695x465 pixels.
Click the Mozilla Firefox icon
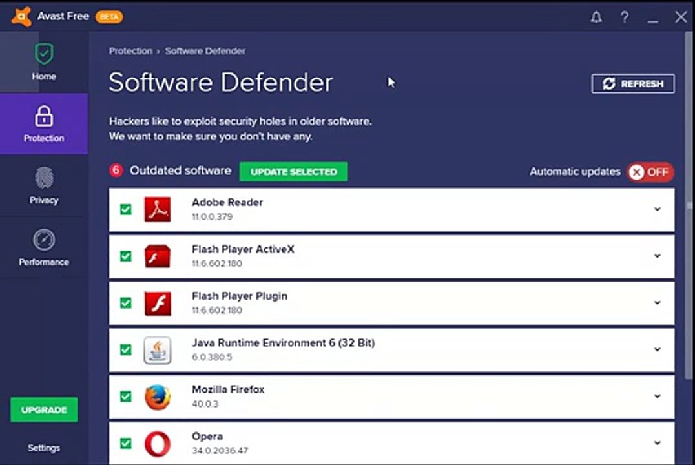point(158,397)
